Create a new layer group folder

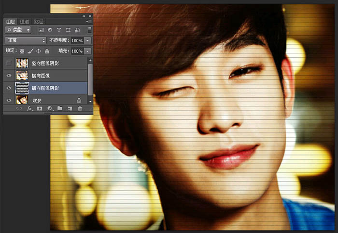60,108
